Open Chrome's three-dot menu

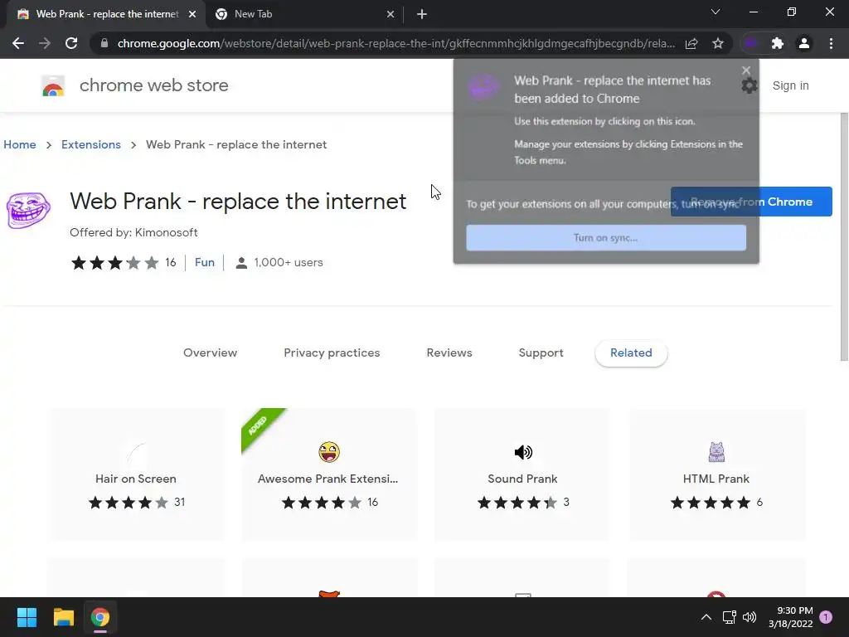point(831,43)
